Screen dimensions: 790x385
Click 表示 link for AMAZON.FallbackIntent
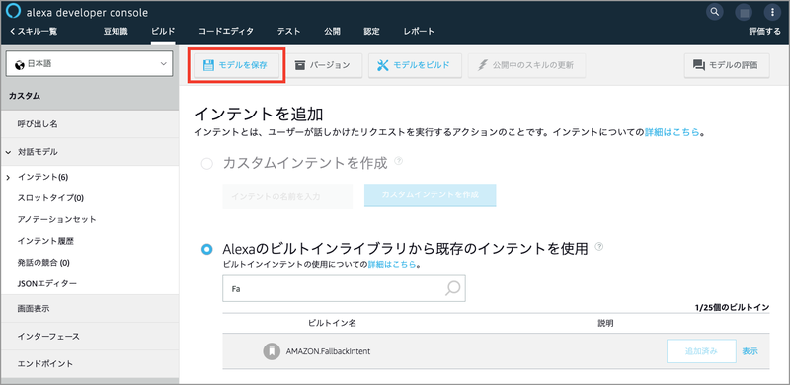click(750, 351)
